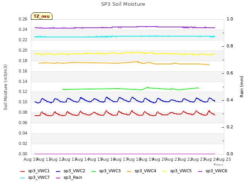Click the red VWC1 data line
247x185 pixels.
coord(125,114)
